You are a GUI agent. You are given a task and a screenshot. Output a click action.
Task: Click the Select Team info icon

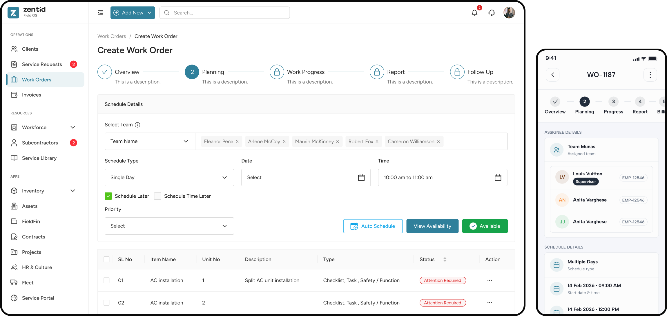[x=137, y=125]
